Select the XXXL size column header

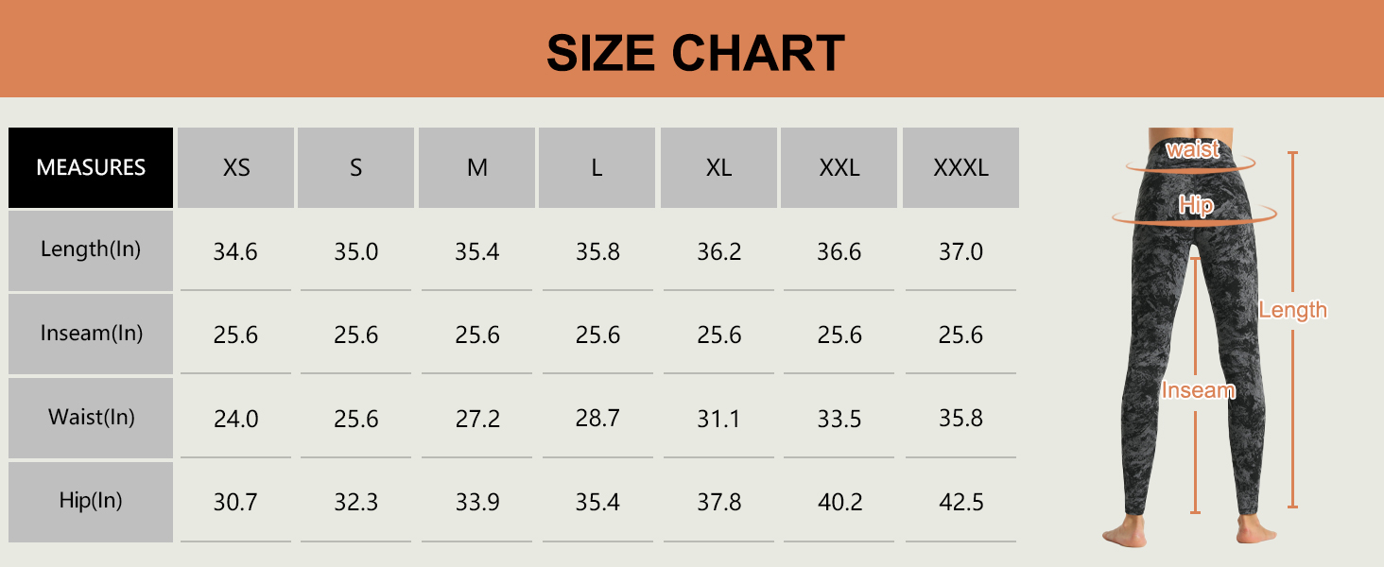[x=960, y=168]
